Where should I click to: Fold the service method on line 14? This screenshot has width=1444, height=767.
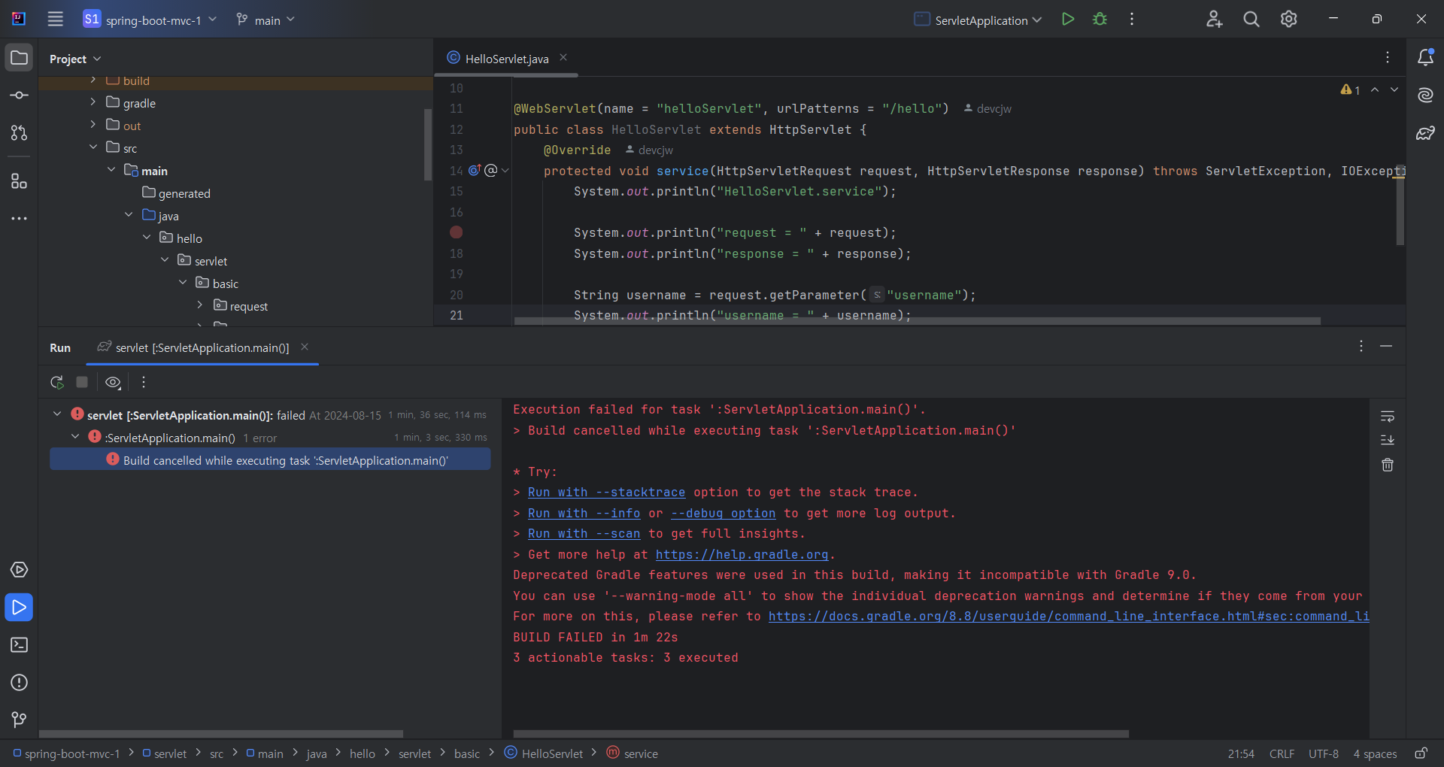coord(505,171)
